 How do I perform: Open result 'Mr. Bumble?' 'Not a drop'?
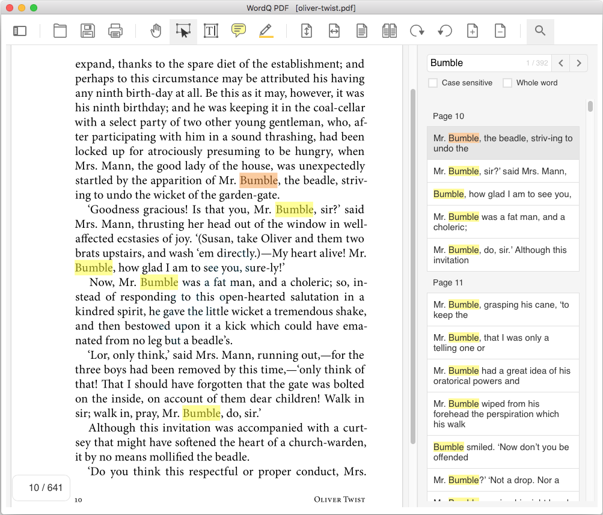(503, 480)
